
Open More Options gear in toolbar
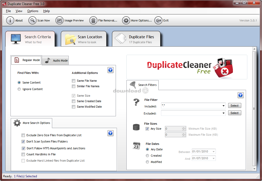[x=126, y=20]
